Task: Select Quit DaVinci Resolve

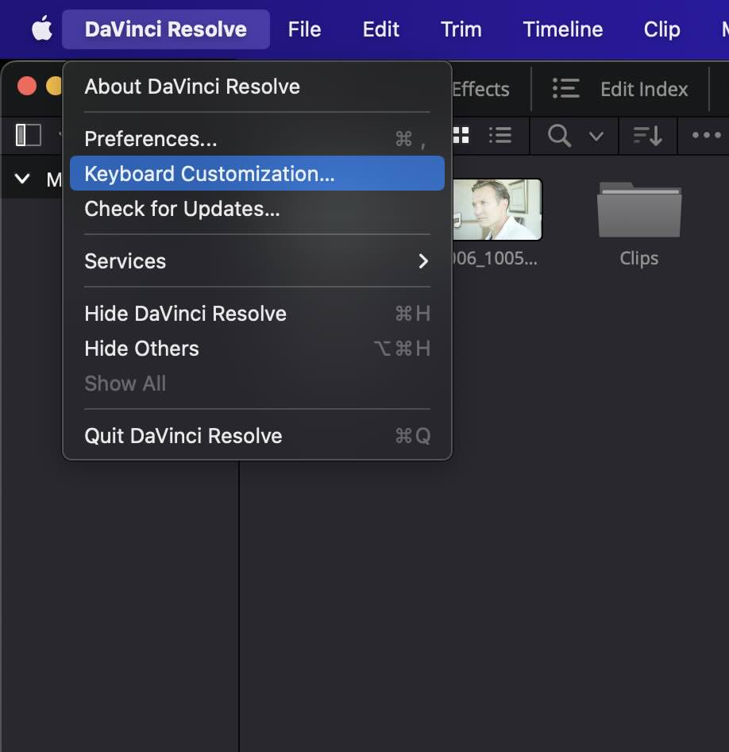Action: tap(257, 436)
